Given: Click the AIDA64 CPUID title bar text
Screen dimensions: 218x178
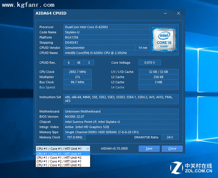Looking at the screenshot, I should click(x=51, y=13).
